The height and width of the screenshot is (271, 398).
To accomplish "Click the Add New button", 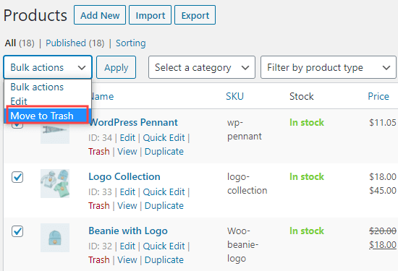I will tap(100, 15).
